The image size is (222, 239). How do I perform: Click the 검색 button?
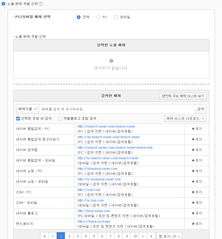(x=201, y=109)
